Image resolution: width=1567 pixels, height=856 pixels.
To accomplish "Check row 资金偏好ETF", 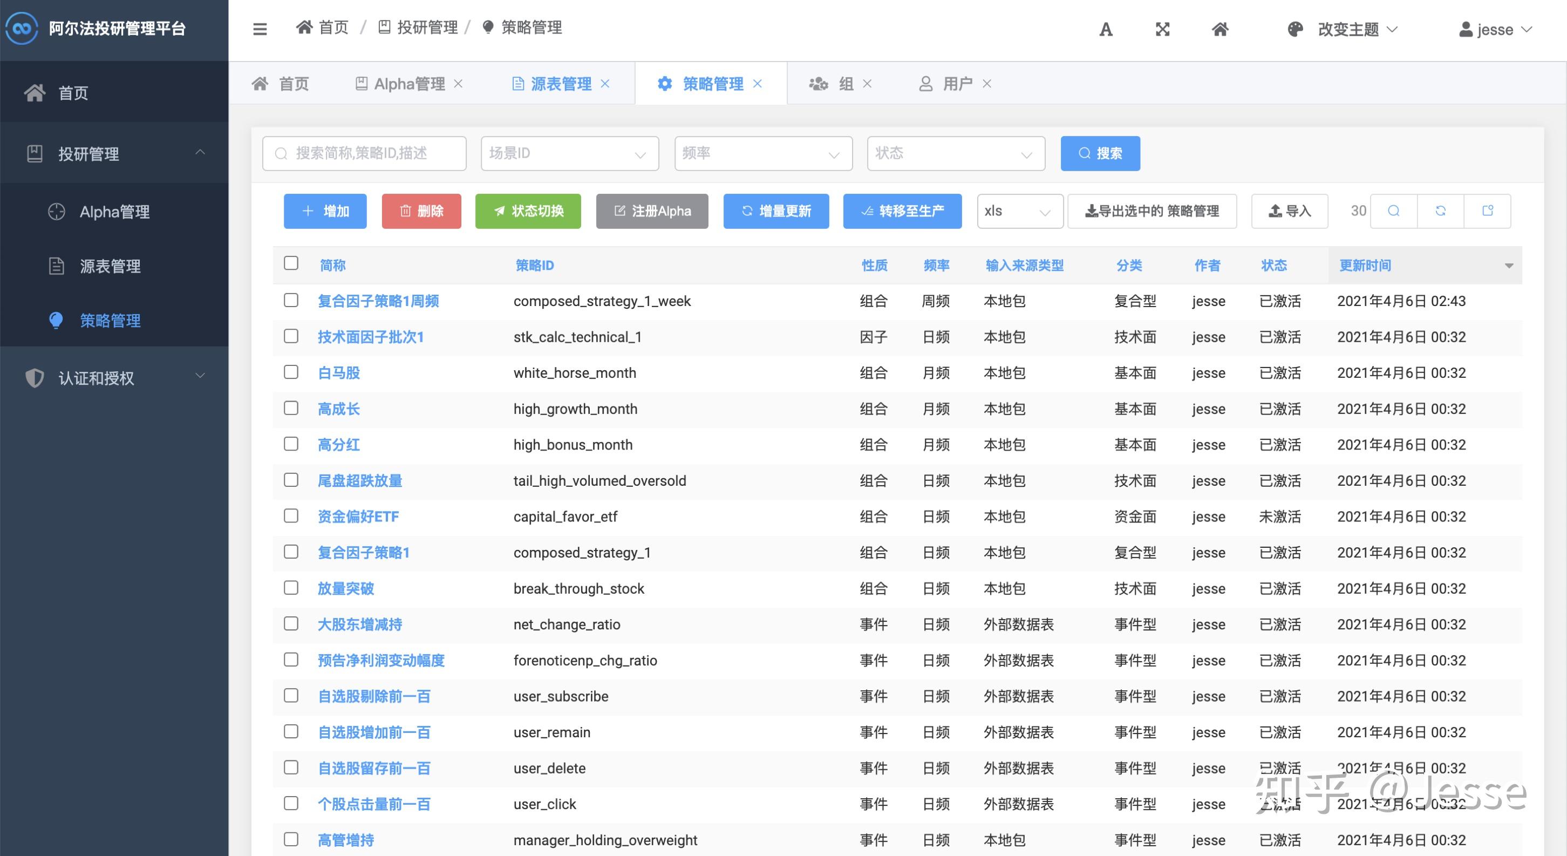I will pyautogui.click(x=291, y=516).
